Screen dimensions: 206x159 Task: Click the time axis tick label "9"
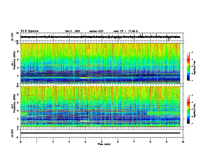click(x=166, y=142)
